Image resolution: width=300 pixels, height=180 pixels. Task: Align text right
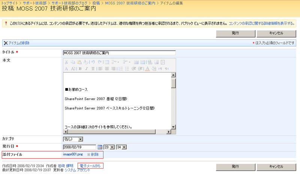(113, 69)
